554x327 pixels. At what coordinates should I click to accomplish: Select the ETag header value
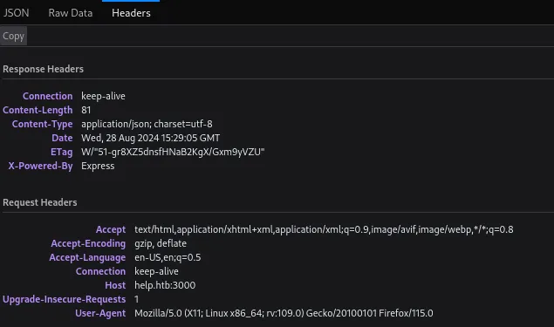tap(173, 152)
